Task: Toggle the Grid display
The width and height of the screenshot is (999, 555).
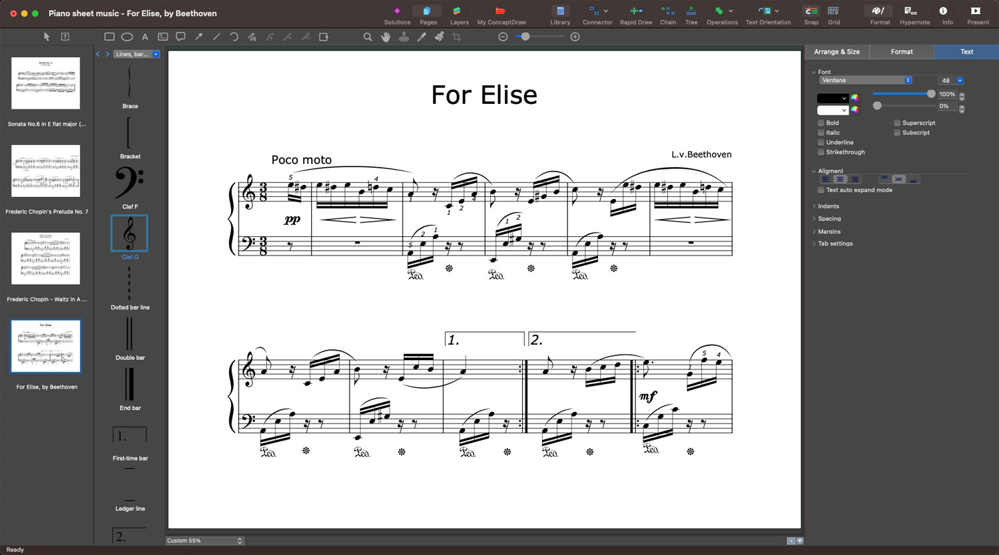Action: 834,15
